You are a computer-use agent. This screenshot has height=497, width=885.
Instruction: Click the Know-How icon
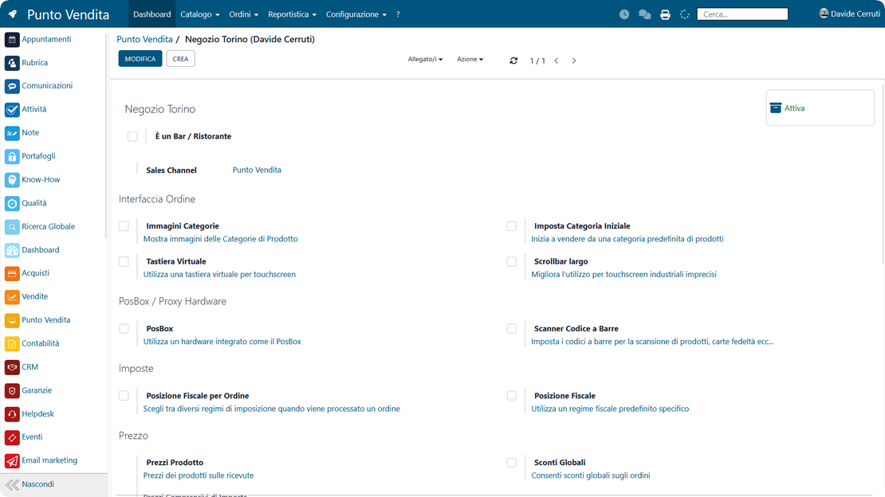pos(12,180)
